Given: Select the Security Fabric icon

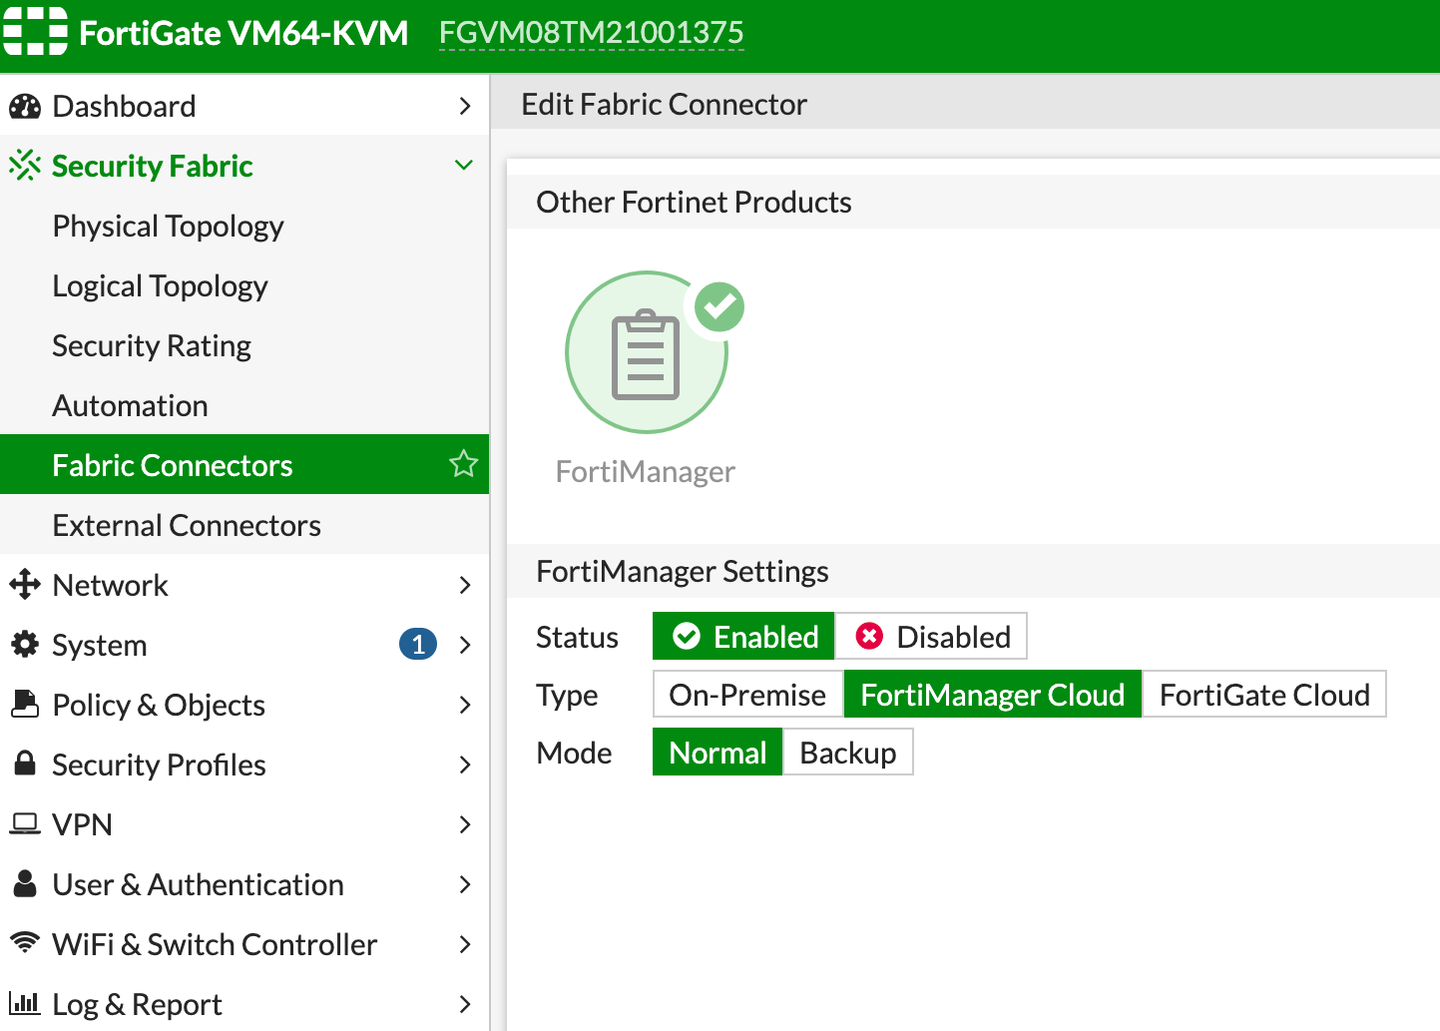Looking at the screenshot, I should coord(24,165).
